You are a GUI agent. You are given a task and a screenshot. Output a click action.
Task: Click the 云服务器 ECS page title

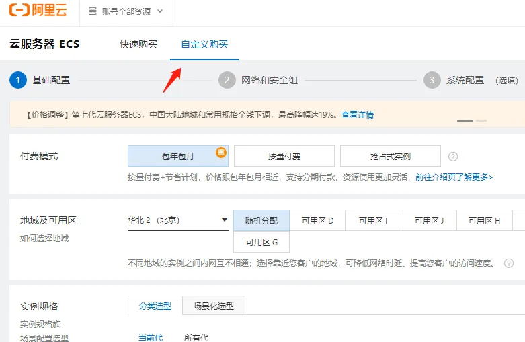point(44,44)
